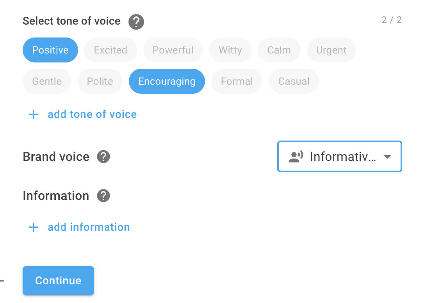The height and width of the screenshot is (303, 424).
Task: Click plus icon beside add tone of voice
Action: point(34,114)
